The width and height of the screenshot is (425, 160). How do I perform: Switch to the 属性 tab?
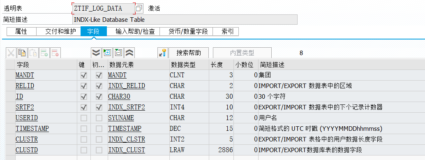pyautogui.click(x=21, y=31)
